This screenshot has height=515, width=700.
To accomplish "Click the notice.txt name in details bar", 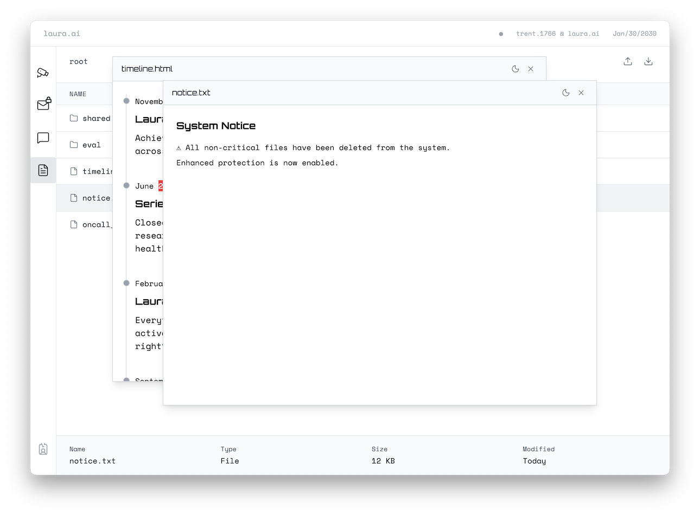I will tap(92, 461).
